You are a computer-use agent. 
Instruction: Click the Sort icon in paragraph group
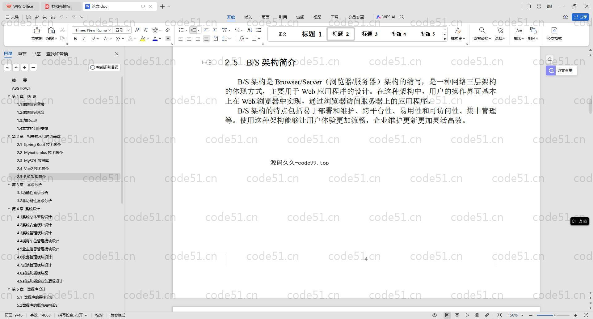coord(250,30)
